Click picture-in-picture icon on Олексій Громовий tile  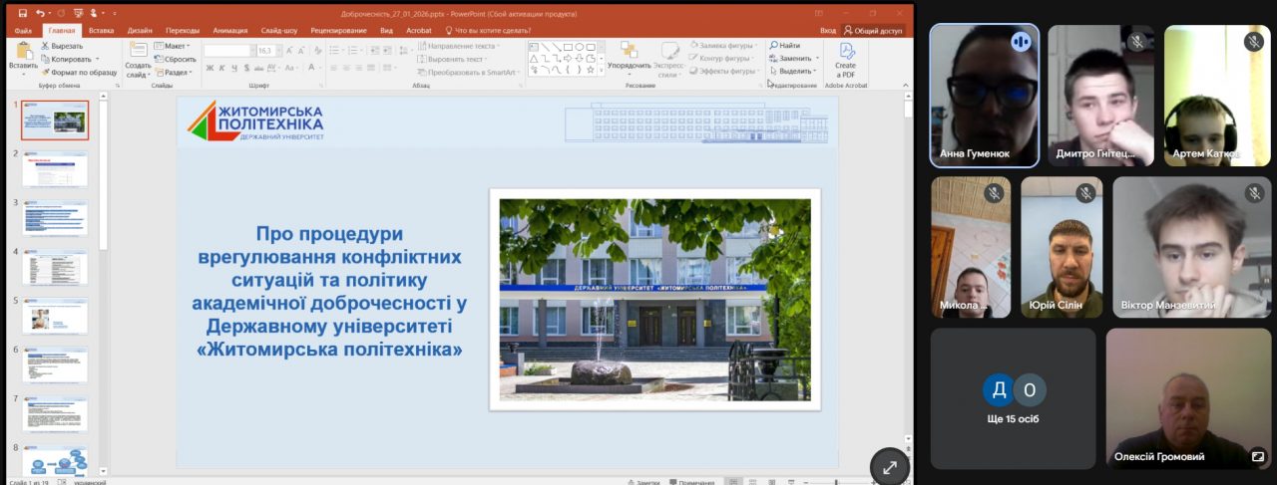pos(1258,457)
